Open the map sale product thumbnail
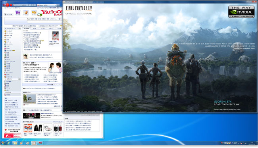This screenshot has height=148, width=258. tap(28, 128)
